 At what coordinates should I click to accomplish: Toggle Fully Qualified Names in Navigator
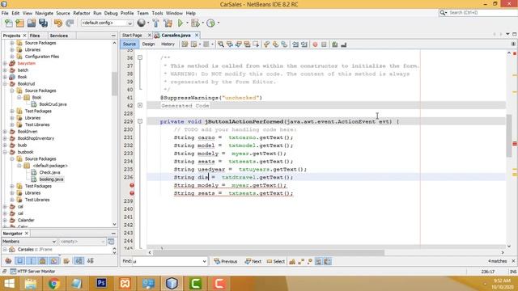coord(66,261)
